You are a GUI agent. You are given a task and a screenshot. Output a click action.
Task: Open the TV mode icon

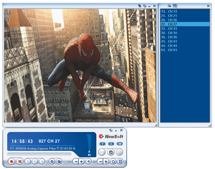pos(111,152)
